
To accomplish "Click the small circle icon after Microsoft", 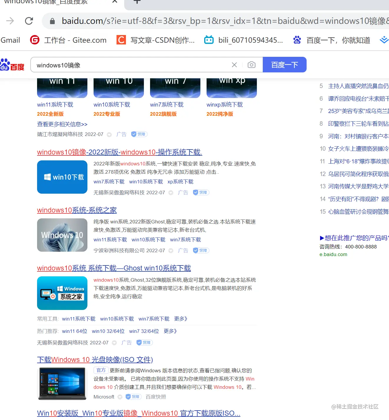I will (x=120, y=397).
